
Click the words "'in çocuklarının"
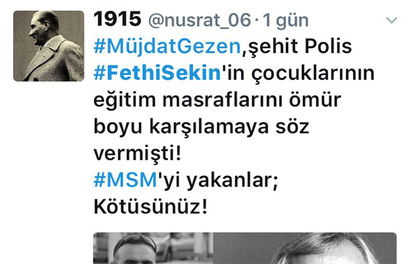(298, 74)
